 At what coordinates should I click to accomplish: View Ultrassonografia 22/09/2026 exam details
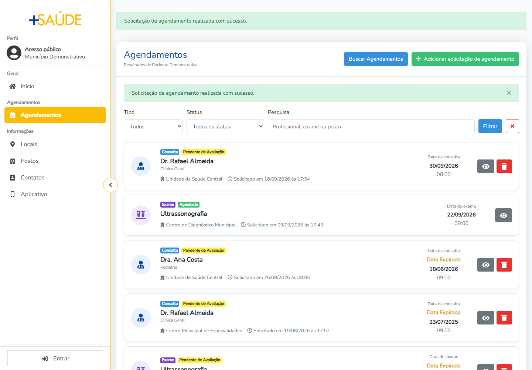[x=504, y=215]
